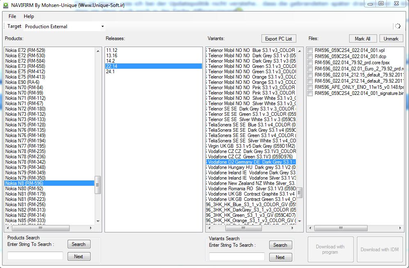Select Virgin UK GB S3.1 v5 Dark Grey variant

point(251,146)
